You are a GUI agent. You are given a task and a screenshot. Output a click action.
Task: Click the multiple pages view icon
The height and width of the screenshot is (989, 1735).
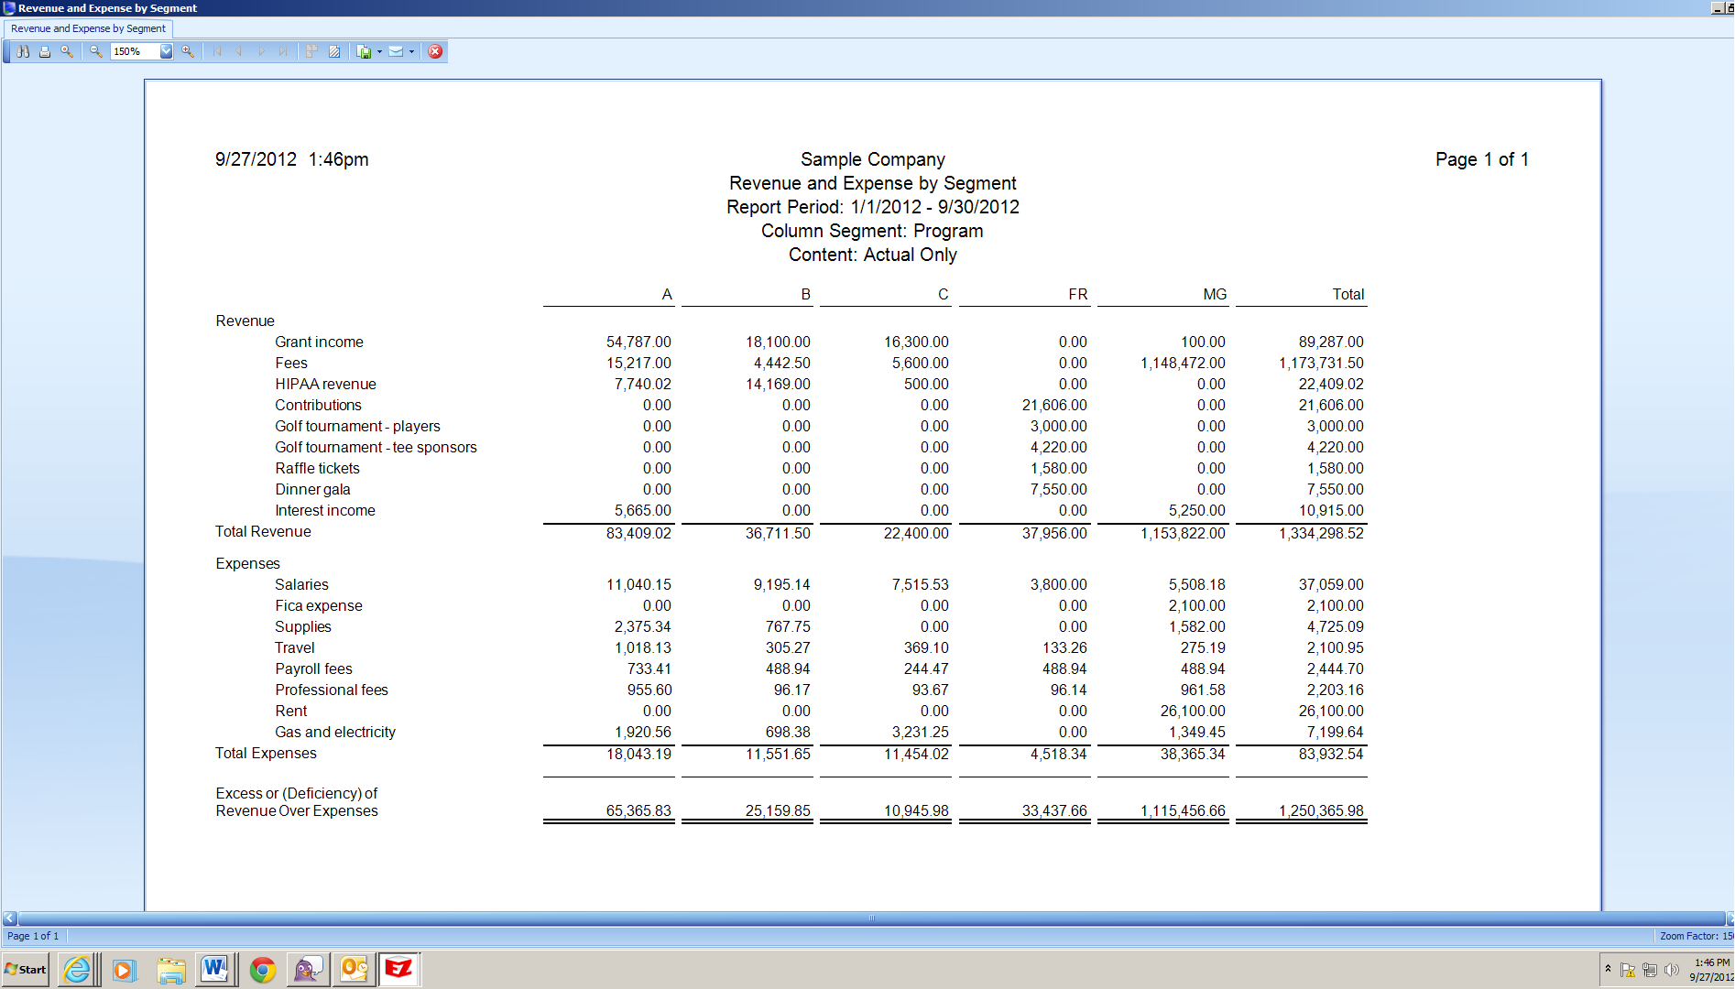click(x=311, y=51)
